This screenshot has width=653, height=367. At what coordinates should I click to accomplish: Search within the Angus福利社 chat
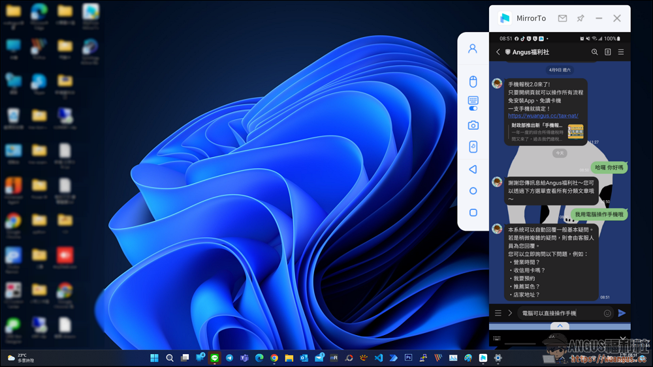point(595,52)
